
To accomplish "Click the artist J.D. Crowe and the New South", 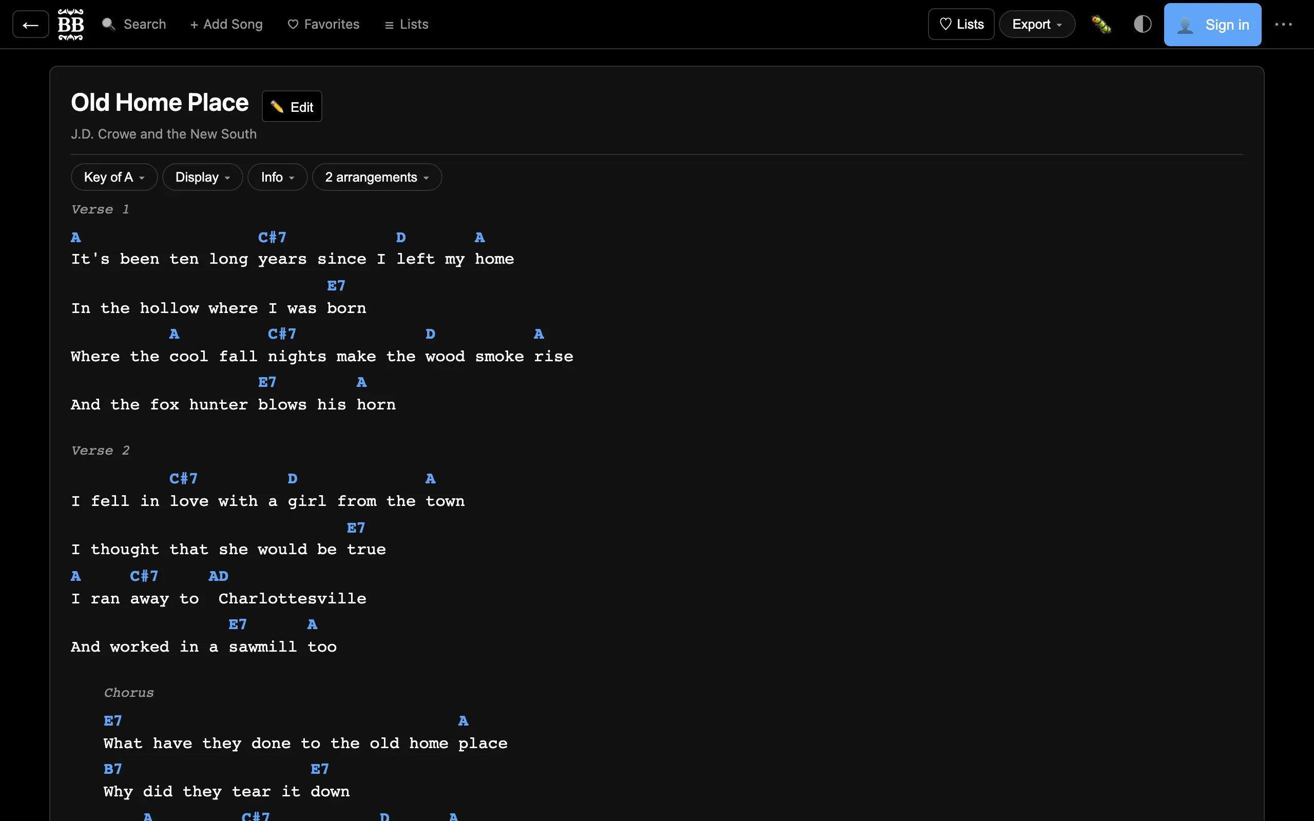I will coord(163,134).
